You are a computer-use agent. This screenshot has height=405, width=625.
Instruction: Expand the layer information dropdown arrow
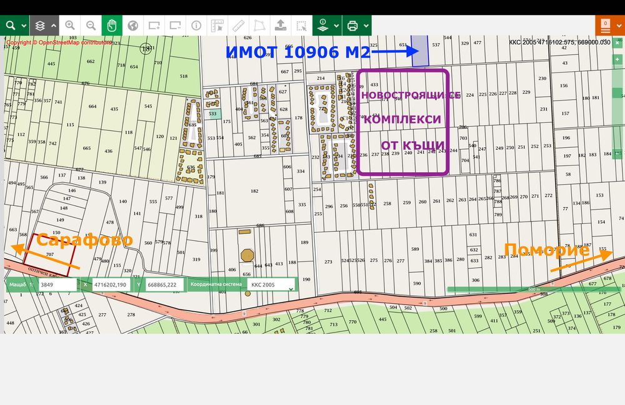click(x=336, y=26)
